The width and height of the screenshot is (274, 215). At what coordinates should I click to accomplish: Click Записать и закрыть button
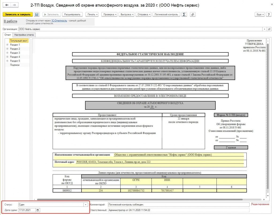point(18,14)
